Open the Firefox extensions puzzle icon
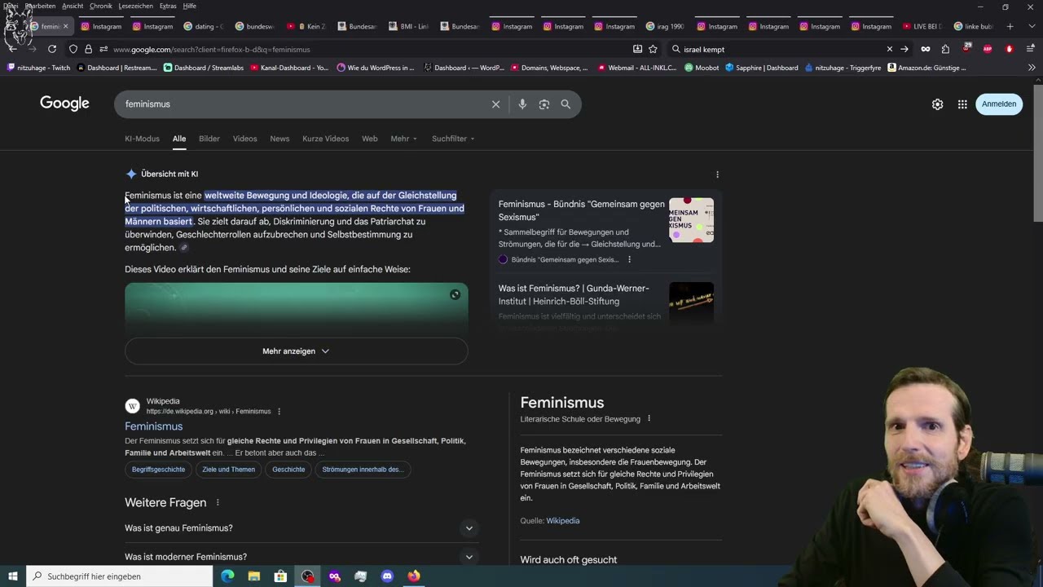The image size is (1043, 587). (945, 49)
